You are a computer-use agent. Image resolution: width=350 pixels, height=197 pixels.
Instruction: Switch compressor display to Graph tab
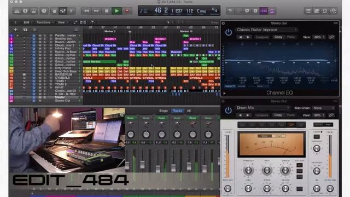(278, 136)
